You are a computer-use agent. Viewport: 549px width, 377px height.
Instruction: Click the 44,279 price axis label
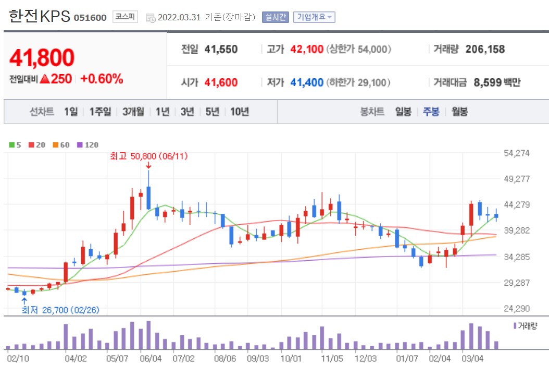tap(516, 204)
